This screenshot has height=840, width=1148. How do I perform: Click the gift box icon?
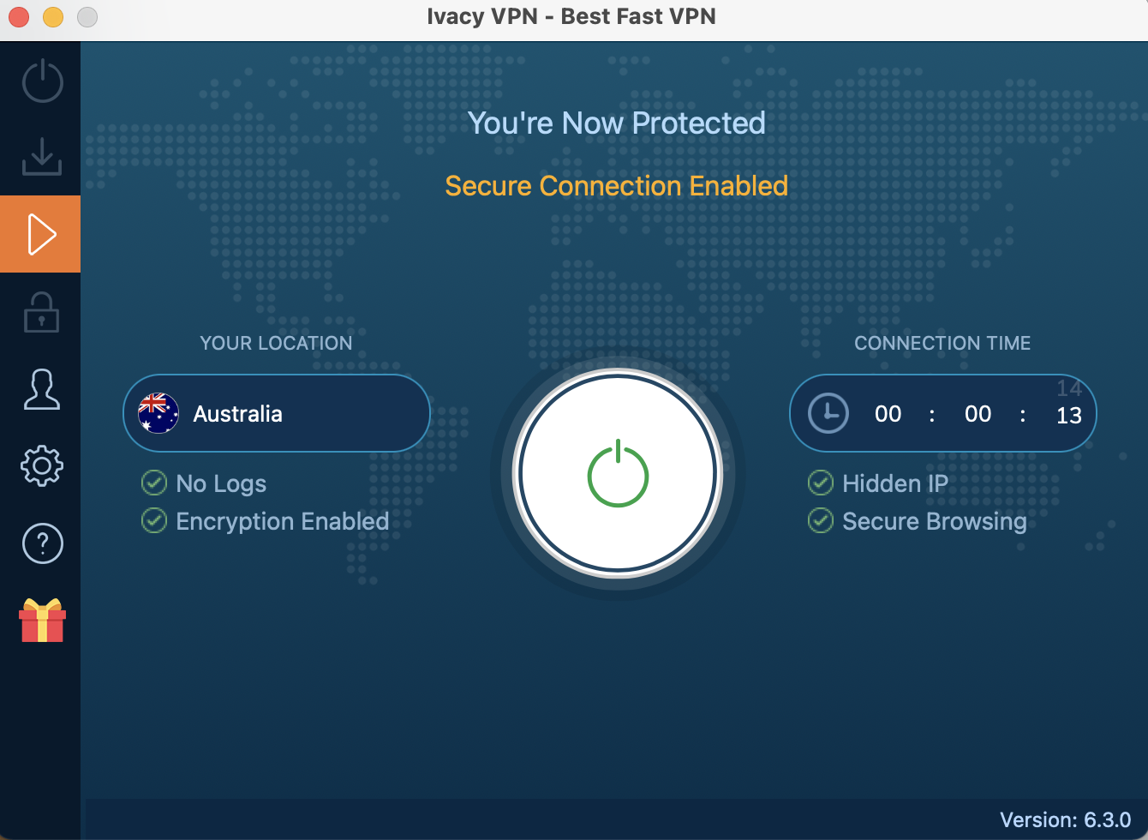tap(42, 620)
